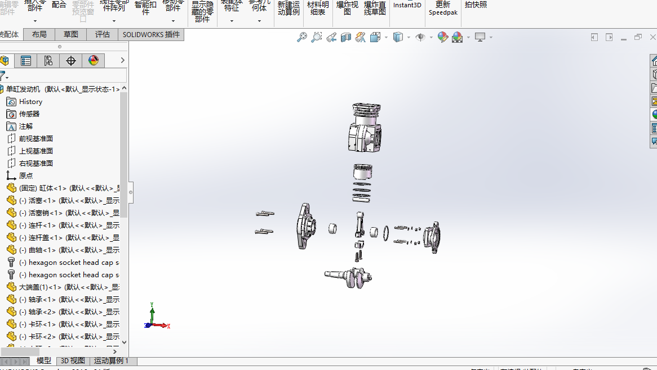Image resolution: width=657 pixels, height=370 pixels.
Task: Switch to the 草图 tab
Action: [x=71, y=34]
